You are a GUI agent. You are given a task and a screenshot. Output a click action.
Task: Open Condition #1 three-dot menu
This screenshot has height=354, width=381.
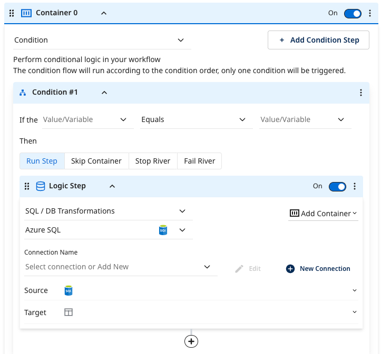tap(361, 93)
